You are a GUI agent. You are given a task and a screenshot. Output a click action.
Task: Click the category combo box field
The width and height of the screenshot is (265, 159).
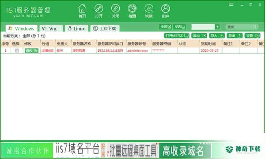click(203, 26)
